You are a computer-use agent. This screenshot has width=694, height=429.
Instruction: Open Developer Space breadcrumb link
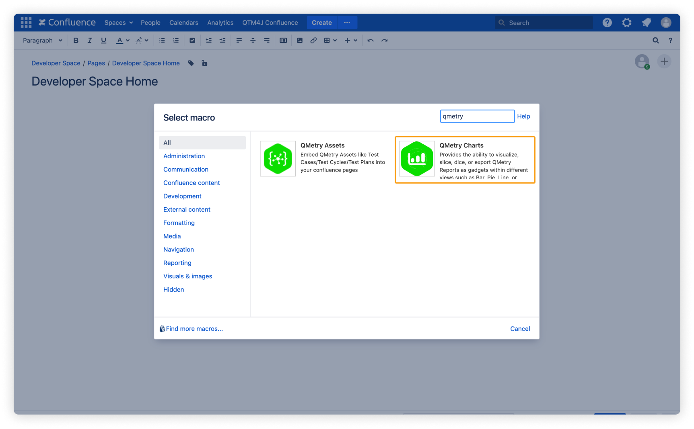(x=56, y=63)
